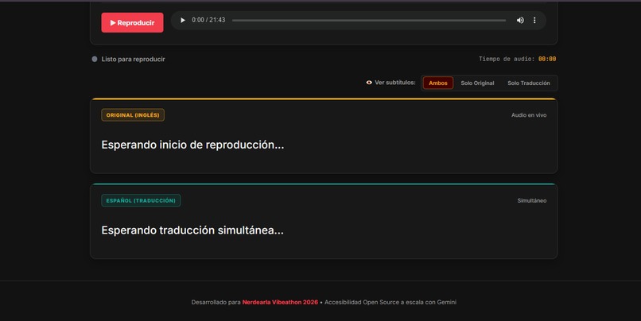Open the audio player three-dot options menu
Screen dimensions: 641x321
534,20
